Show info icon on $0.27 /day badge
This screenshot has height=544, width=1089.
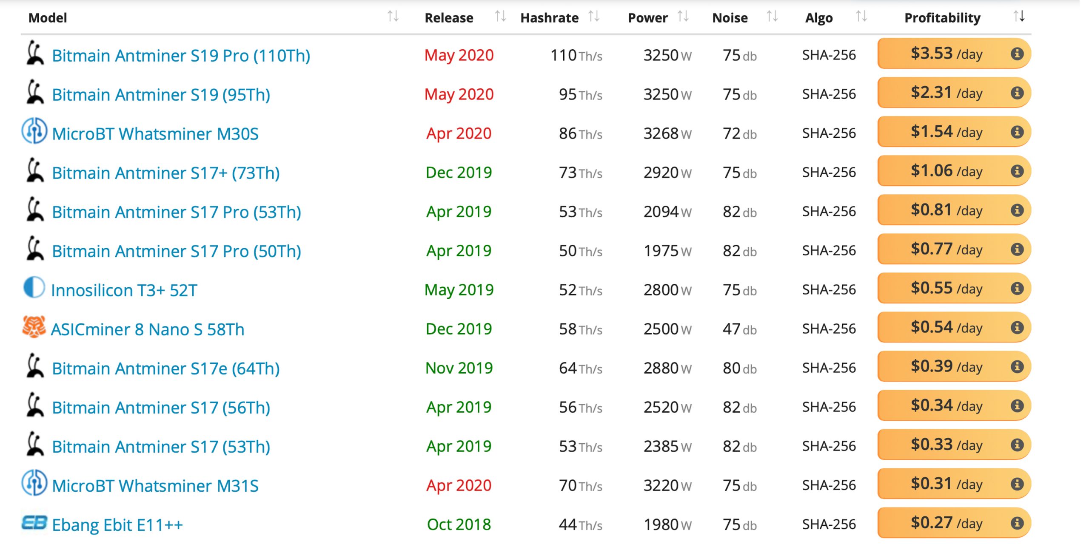[1017, 523]
